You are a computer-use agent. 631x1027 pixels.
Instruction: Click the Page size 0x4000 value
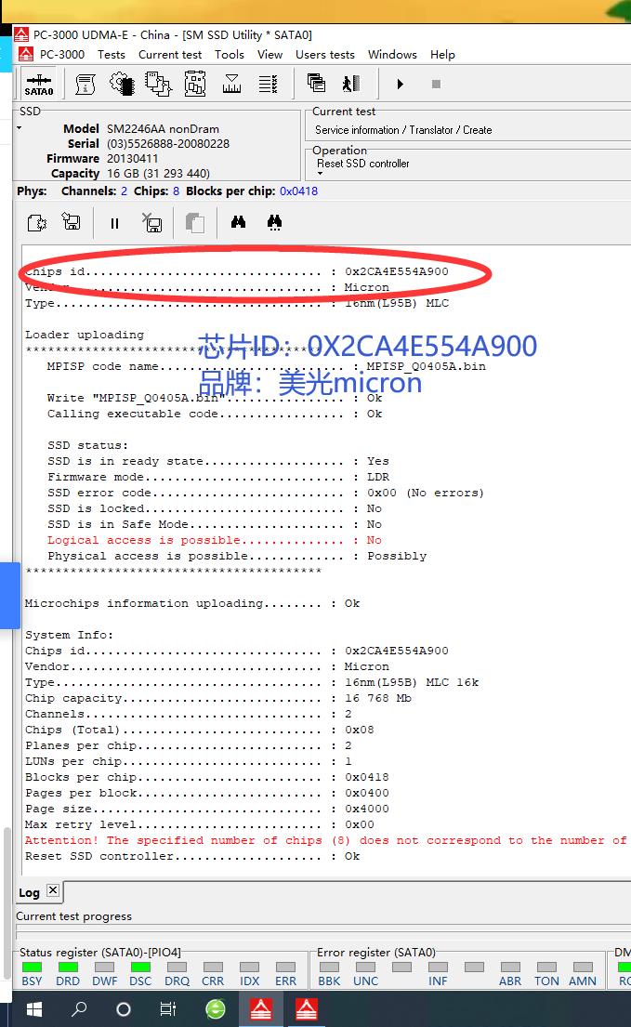click(366, 809)
